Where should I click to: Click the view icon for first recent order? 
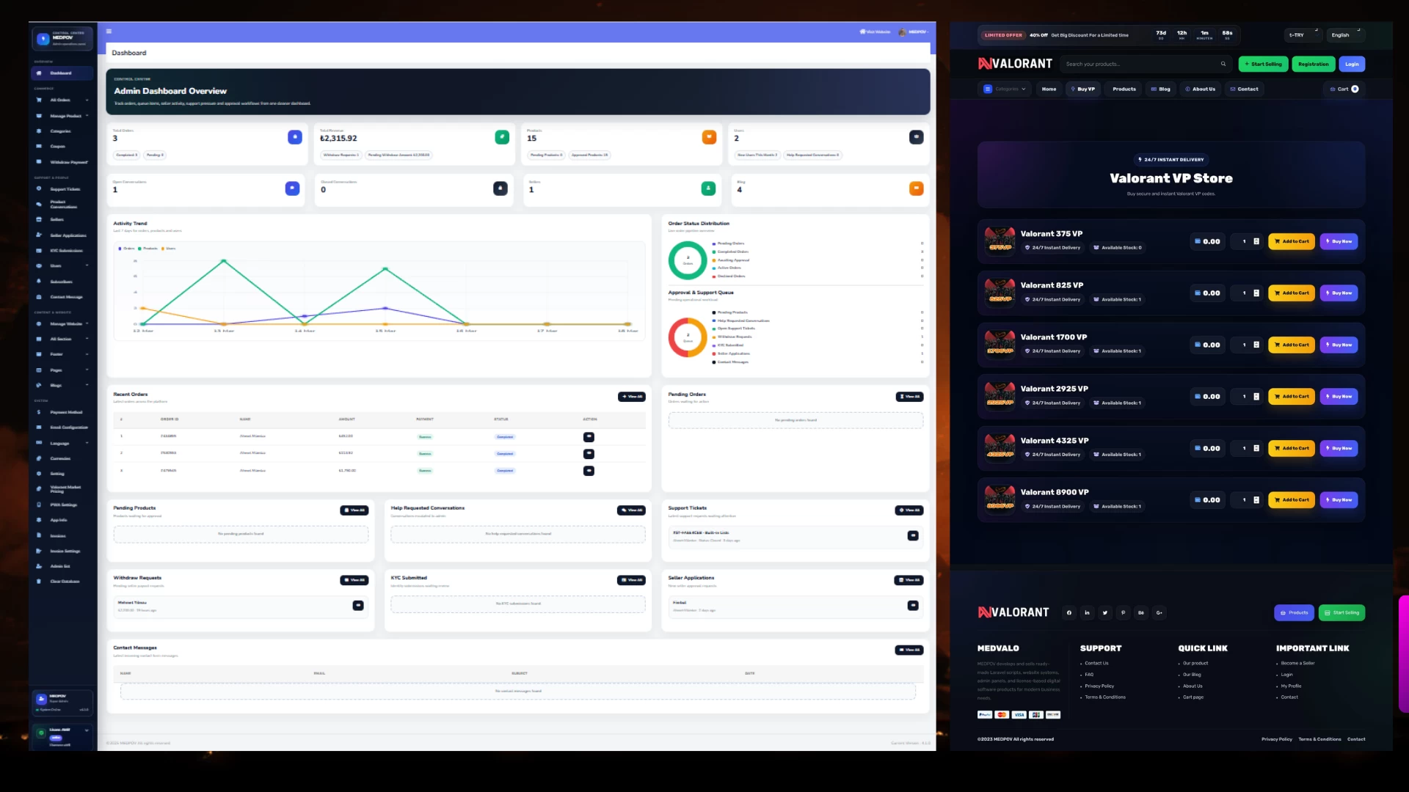589,437
